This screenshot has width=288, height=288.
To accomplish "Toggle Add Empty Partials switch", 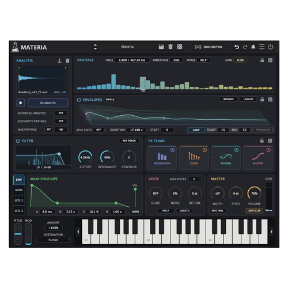I will [x=61, y=121].
